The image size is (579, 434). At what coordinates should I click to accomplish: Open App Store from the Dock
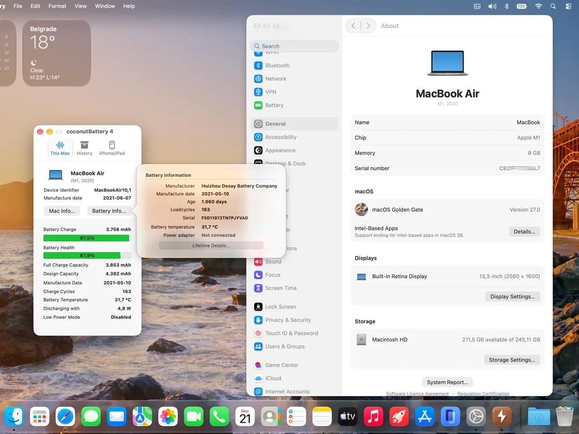tap(425, 416)
